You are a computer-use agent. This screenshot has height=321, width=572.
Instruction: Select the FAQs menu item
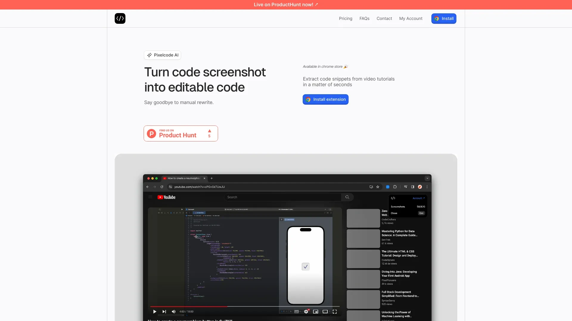pos(364,18)
